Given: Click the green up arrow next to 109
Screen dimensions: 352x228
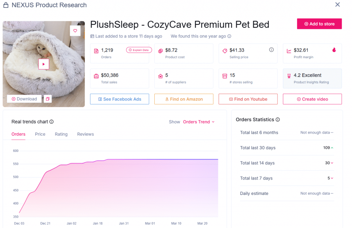Looking at the screenshot, I should click(333, 147).
